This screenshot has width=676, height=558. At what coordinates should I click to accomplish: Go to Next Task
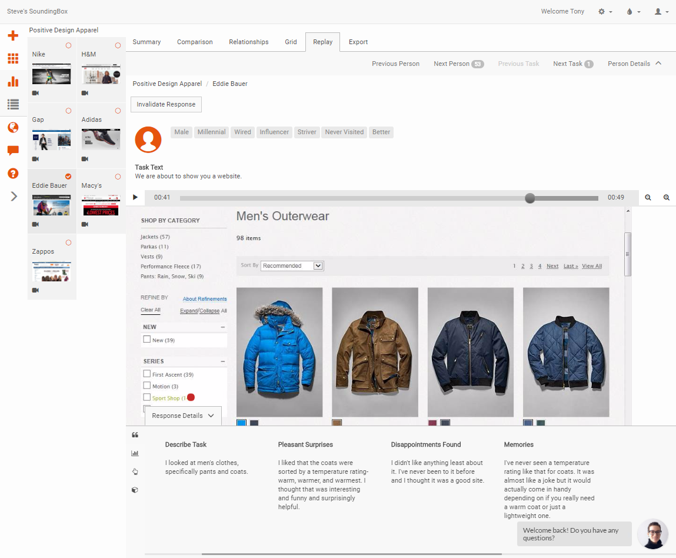pyautogui.click(x=573, y=64)
